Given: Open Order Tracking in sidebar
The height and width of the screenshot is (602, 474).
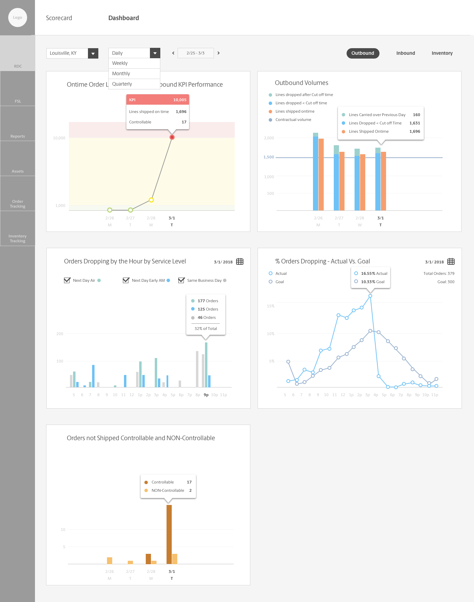Looking at the screenshot, I should pyautogui.click(x=18, y=194).
